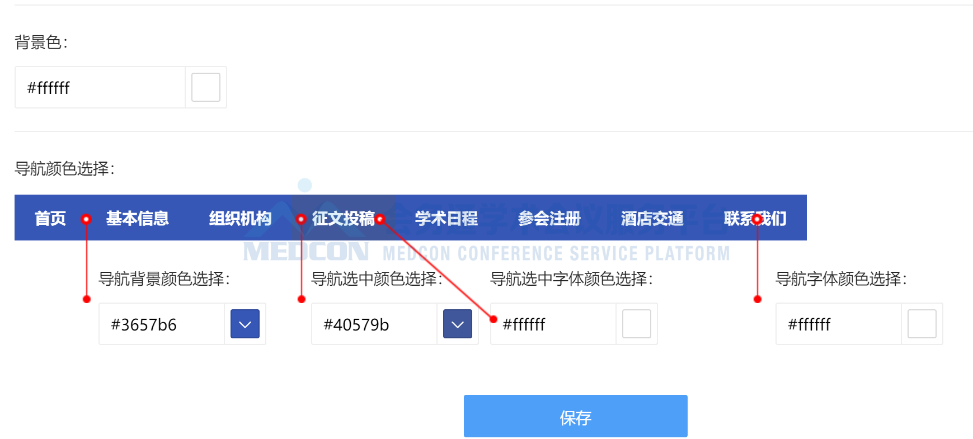Open the background color swatch for #ffffff
This screenshot has height=439, width=973.
206,87
